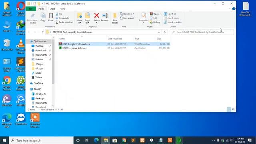Click the Rename ribbon icon
256x144 pixels.
click(x=105, y=17)
